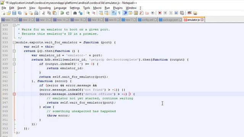Image resolution: width=244 pixels, height=137 pixels.
Task: Click the Folder as Workspace icon
Action: [x=147, y=13]
